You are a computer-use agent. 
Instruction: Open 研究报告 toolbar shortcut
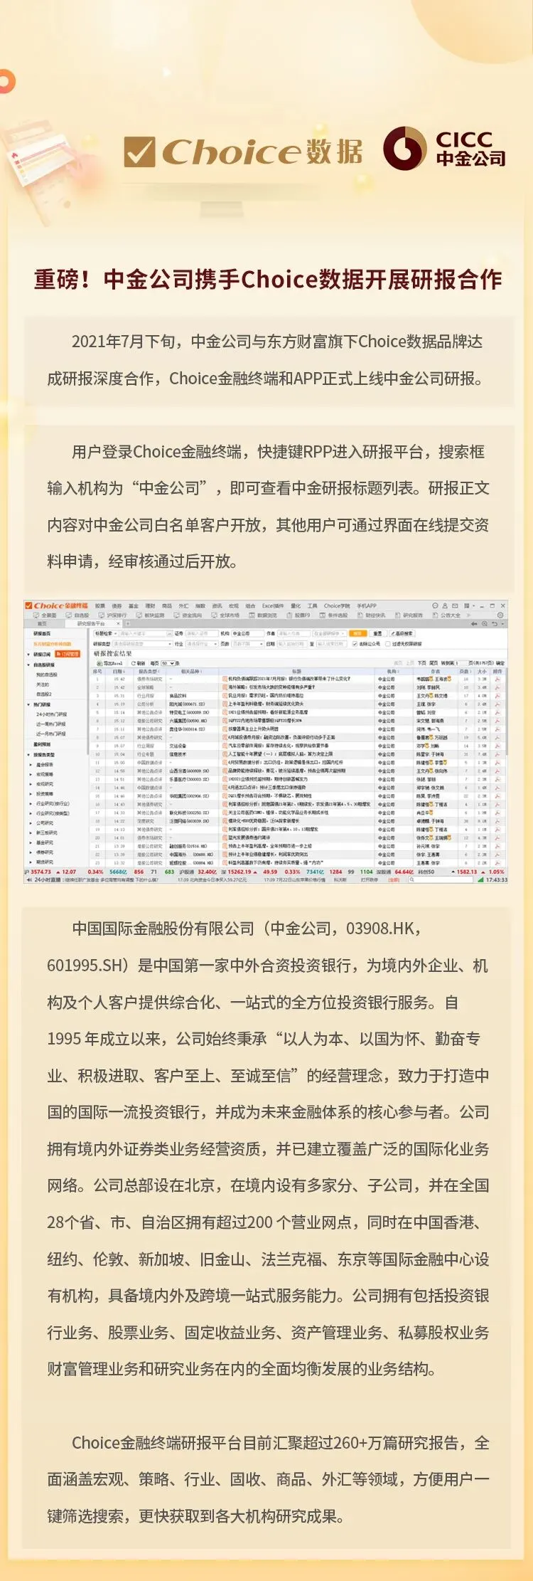click(x=409, y=615)
